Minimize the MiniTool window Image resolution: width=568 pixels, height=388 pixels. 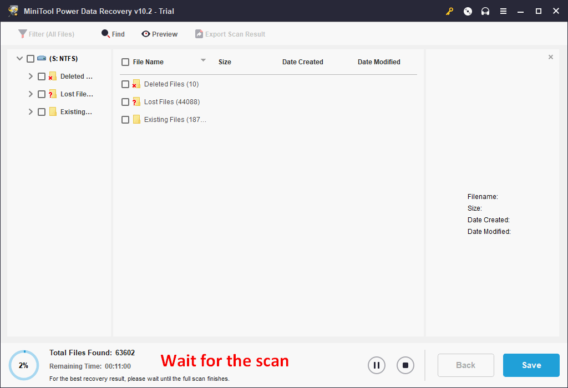[520, 11]
